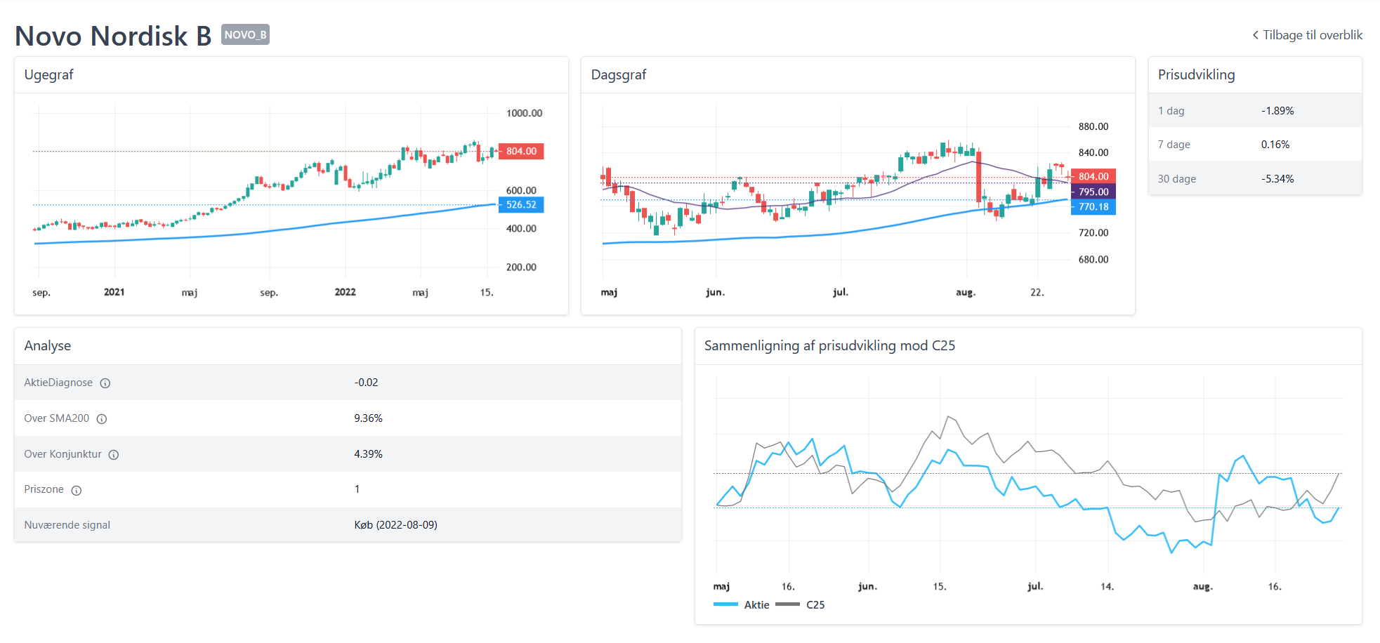Click the 400.00 axis label in Ugegraf
Viewport: 1380px width, 643px height.
point(521,229)
